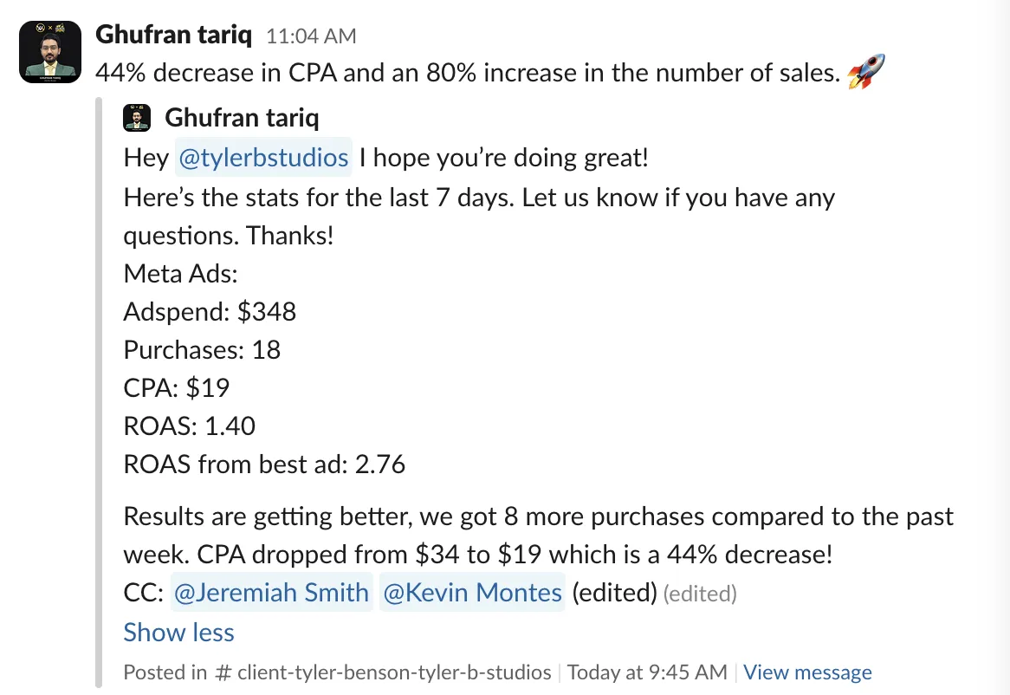Follow the View message link

[x=808, y=672]
